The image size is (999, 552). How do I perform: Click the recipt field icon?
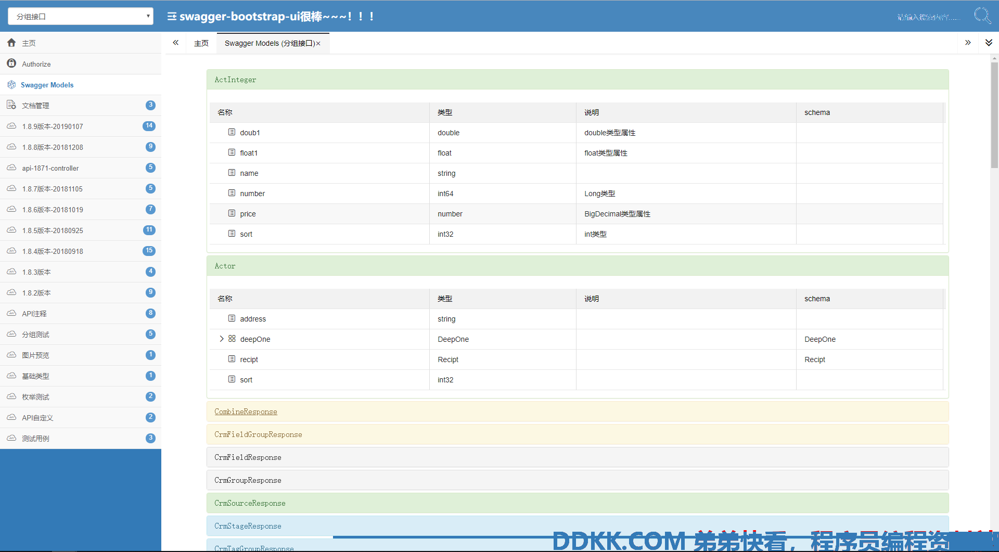(x=232, y=359)
